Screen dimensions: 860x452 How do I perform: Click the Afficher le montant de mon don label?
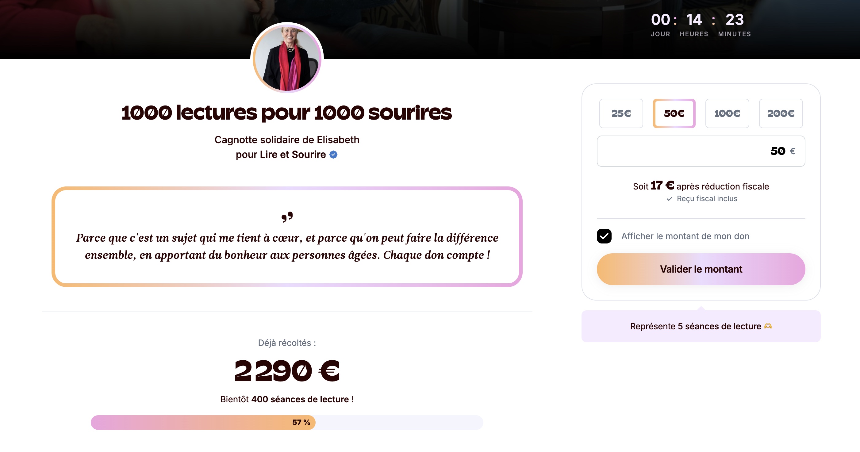tap(685, 236)
